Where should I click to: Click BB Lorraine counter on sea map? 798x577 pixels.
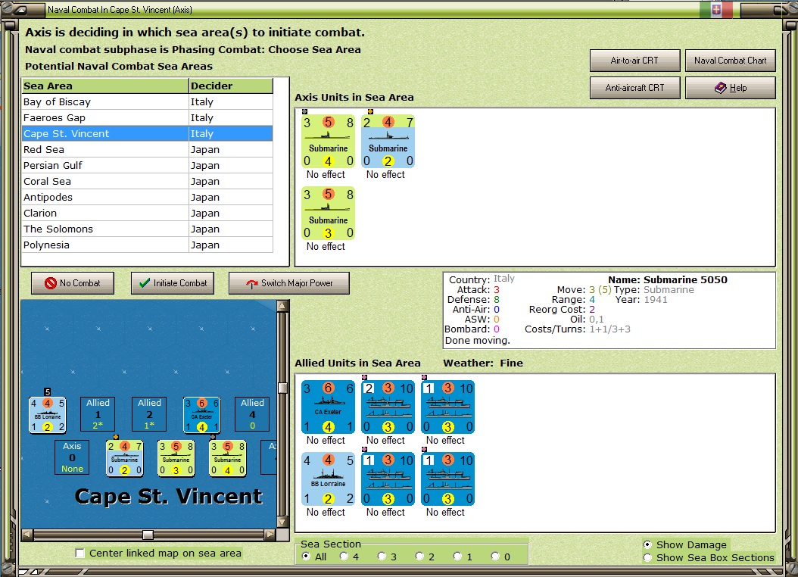(x=48, y=415)
